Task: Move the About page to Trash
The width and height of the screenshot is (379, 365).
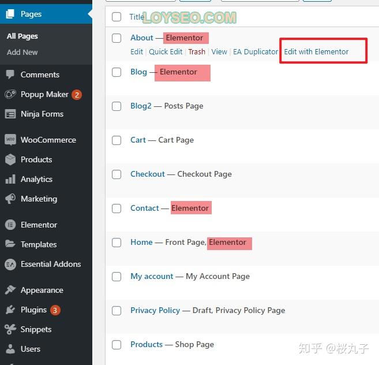Action: [197, 51]
